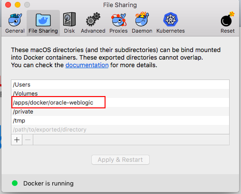Open Advanced gears settings

93,19
